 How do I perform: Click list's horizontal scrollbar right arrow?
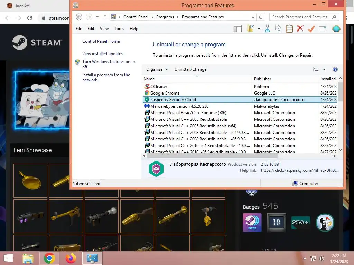click(x=335, y=156)
